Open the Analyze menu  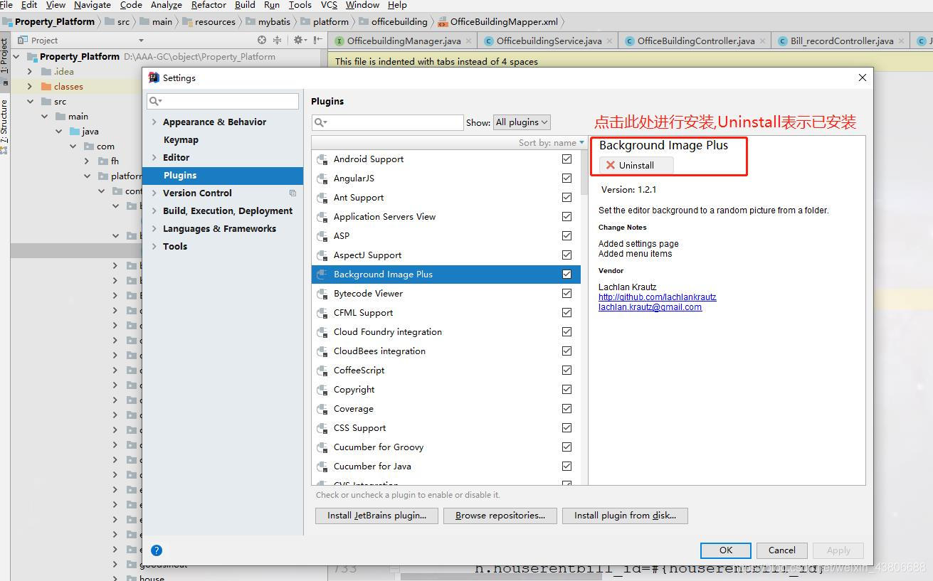pos(167,5)
